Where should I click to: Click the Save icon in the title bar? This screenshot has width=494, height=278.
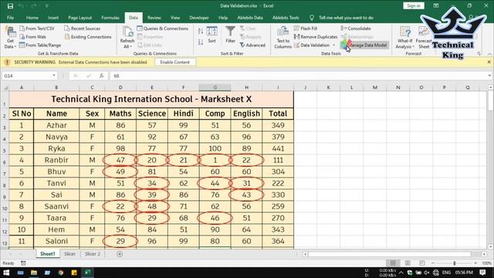(10, 6)
